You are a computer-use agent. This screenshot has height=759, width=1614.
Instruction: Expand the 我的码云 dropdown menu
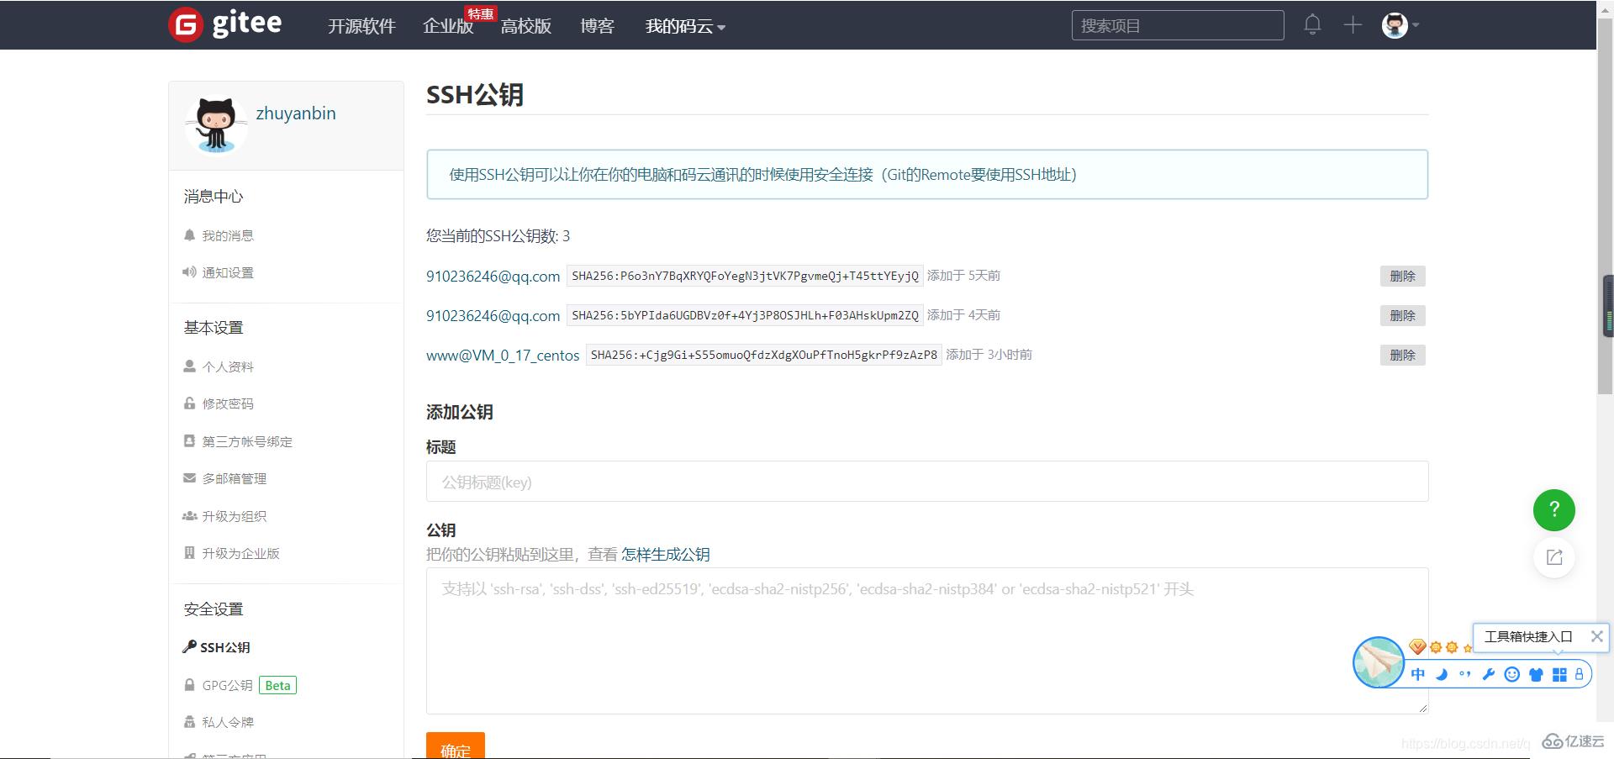pos(685,26)
